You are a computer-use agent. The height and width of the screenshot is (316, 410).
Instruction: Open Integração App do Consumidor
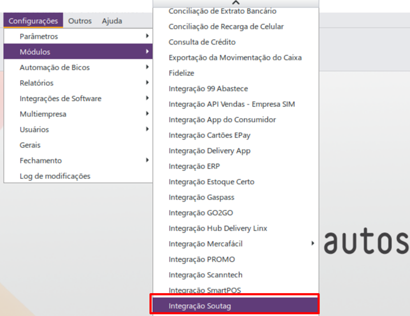coord(236,119)
